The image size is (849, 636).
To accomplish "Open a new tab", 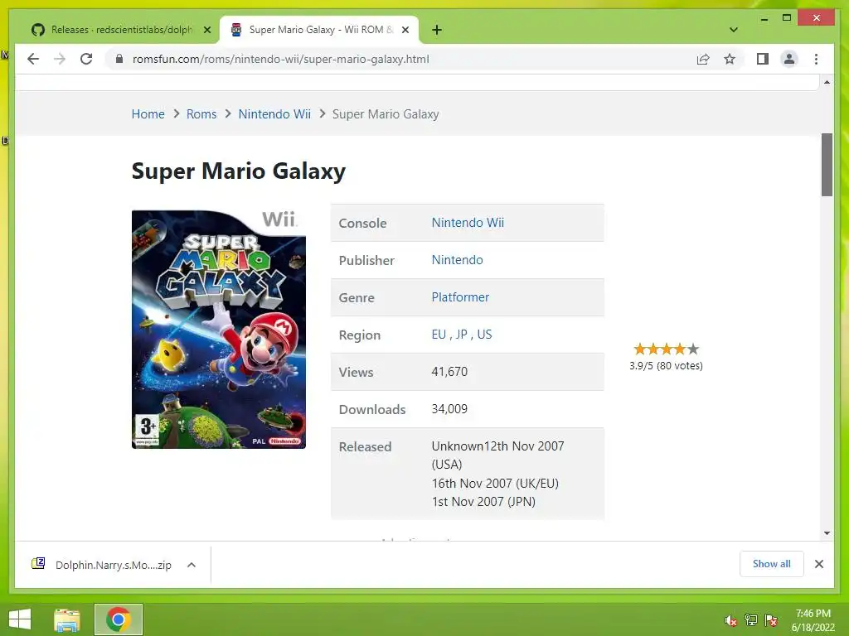I will point(437,30).
